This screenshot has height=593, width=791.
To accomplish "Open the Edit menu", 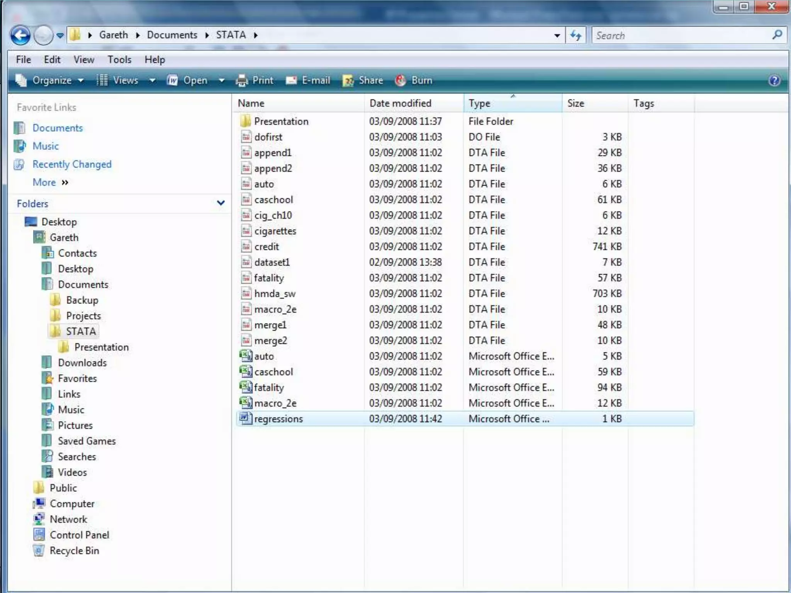I will [52, 59].
